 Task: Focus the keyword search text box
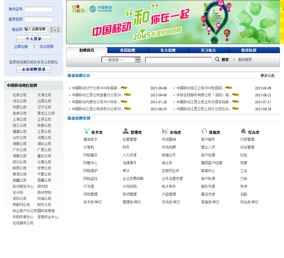click(x=178, y=60)
